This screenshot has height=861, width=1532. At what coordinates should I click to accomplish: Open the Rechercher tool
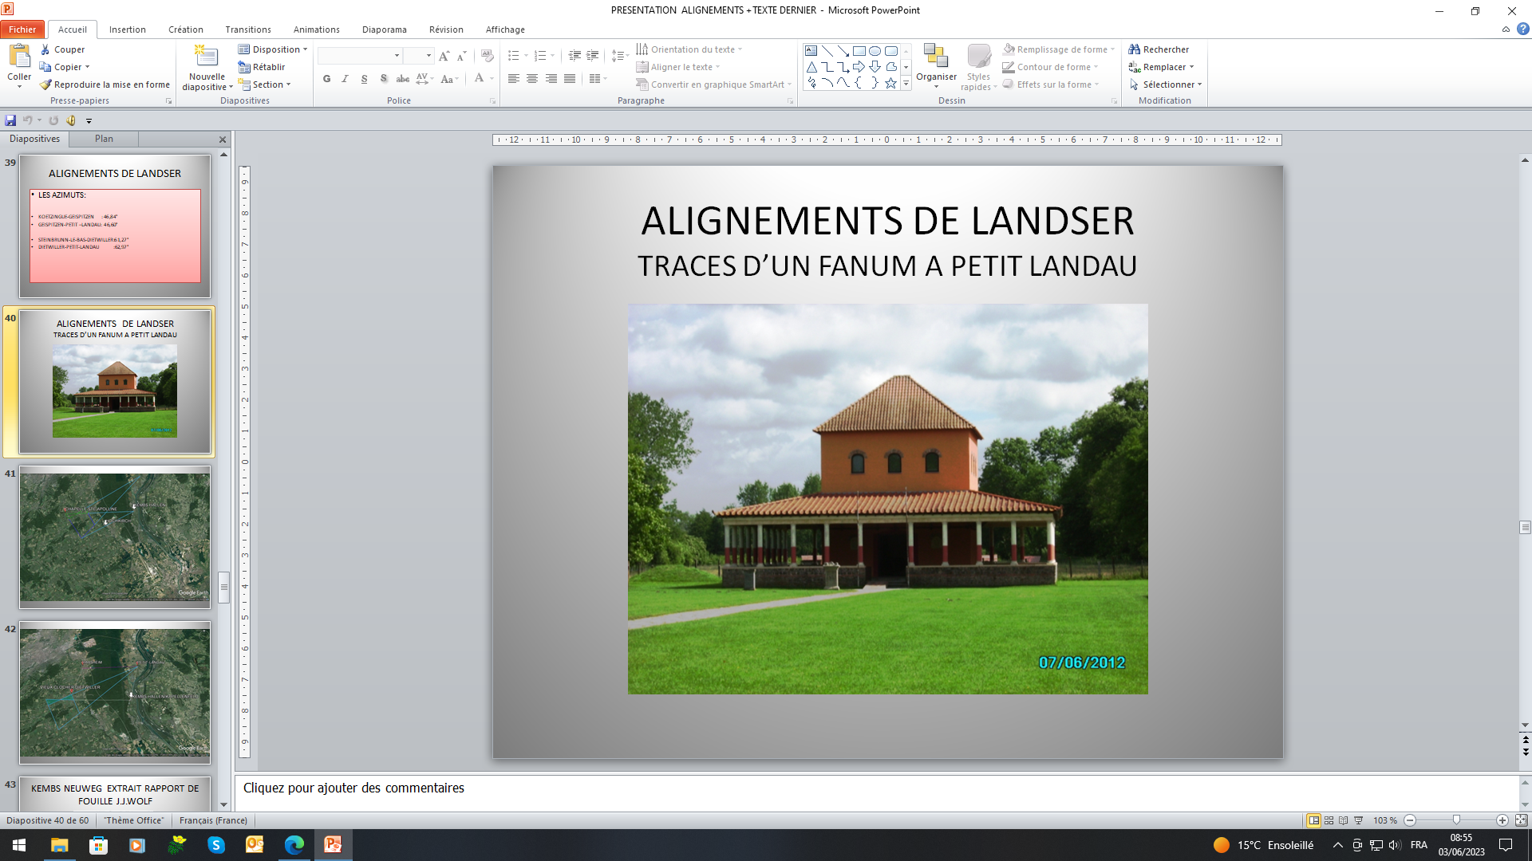coord(1159,49)
